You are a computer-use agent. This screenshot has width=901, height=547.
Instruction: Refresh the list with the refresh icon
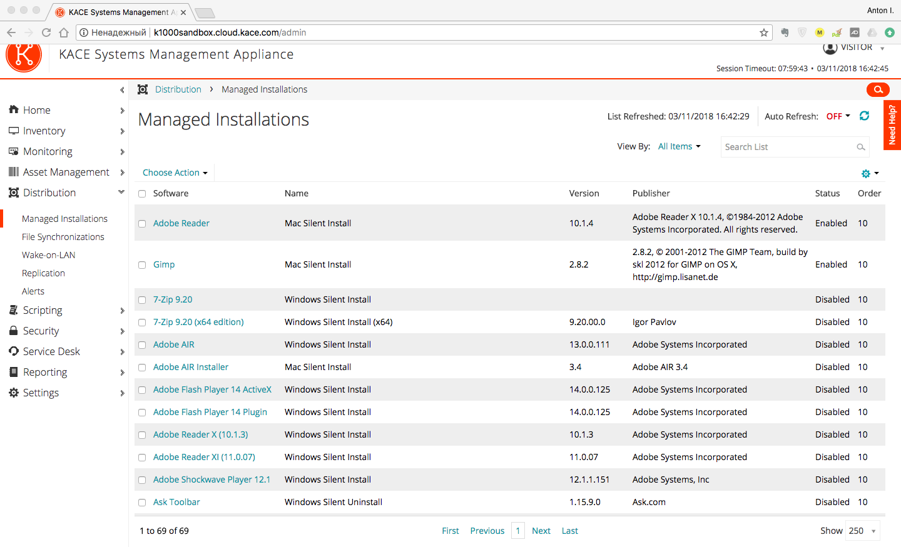click(865, 116)
